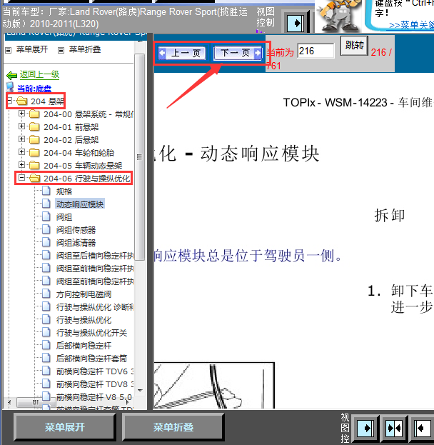Select the 204-06 open folder icon

(x=34, y=179)
